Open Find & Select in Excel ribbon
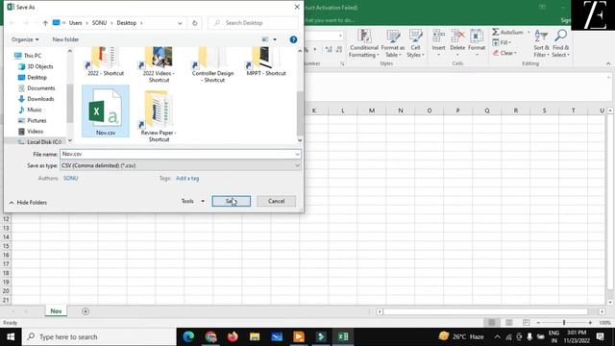This screenshot has width=615, height=346. 560,43
